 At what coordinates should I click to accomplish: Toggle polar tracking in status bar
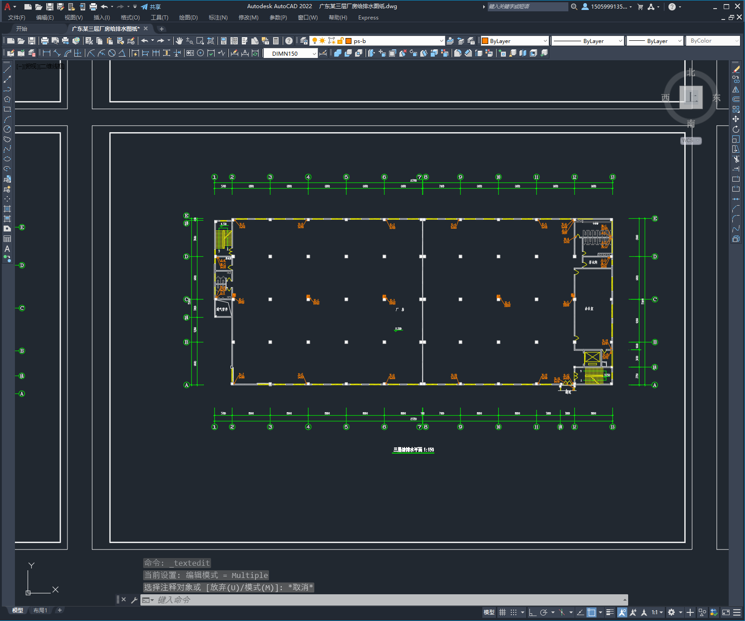[x=544, y=612]
